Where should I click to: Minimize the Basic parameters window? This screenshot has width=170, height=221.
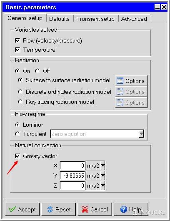tap(157, 7)
